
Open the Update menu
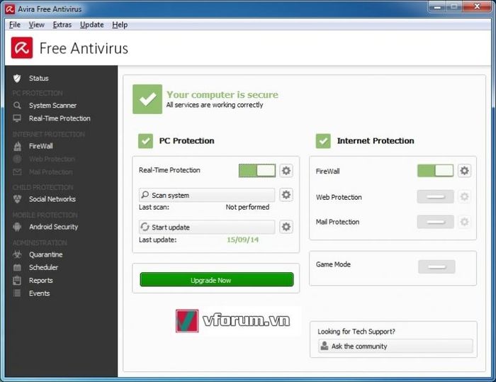tap(91, 25)
